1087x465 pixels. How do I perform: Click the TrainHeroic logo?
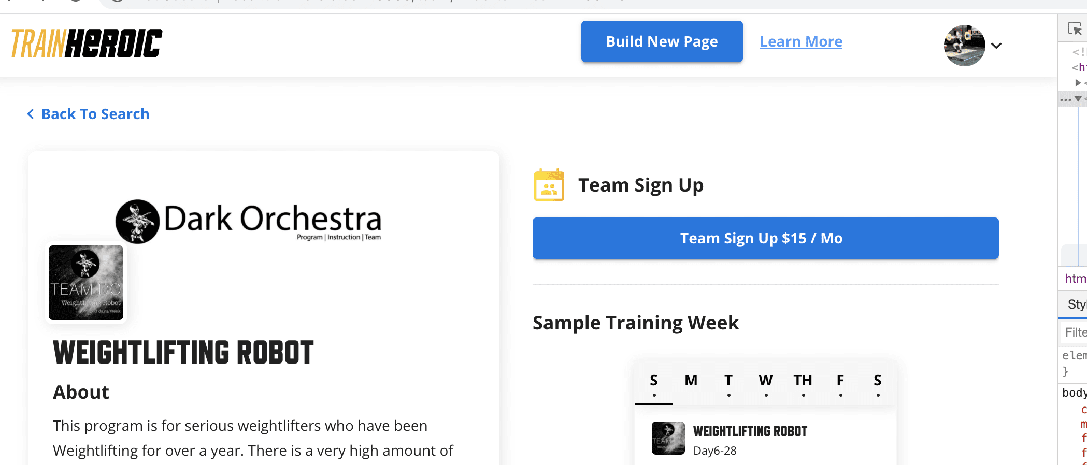point(87,43)
